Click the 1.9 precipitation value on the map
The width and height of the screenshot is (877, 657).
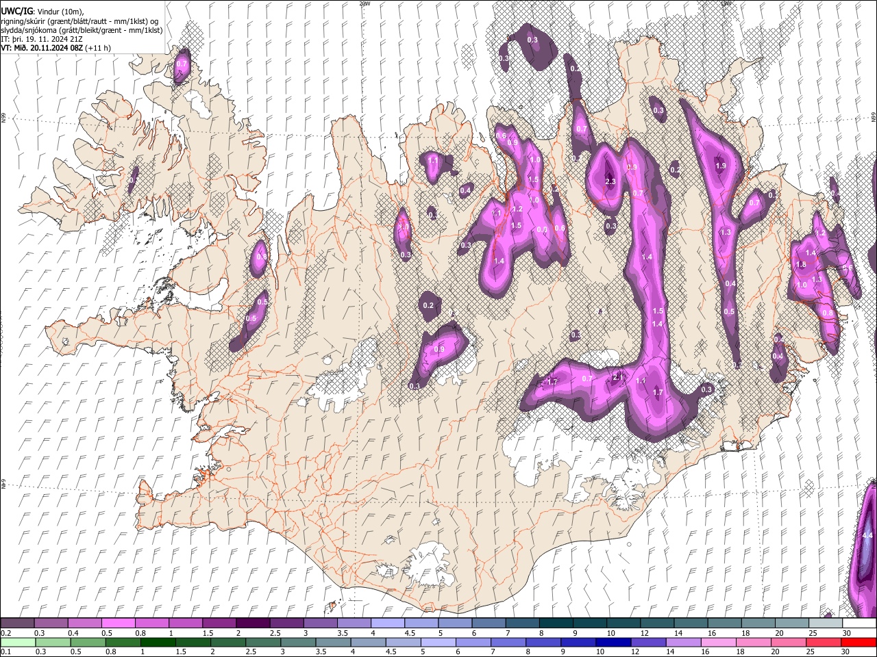pyautogui.click(x=721, y=166)
